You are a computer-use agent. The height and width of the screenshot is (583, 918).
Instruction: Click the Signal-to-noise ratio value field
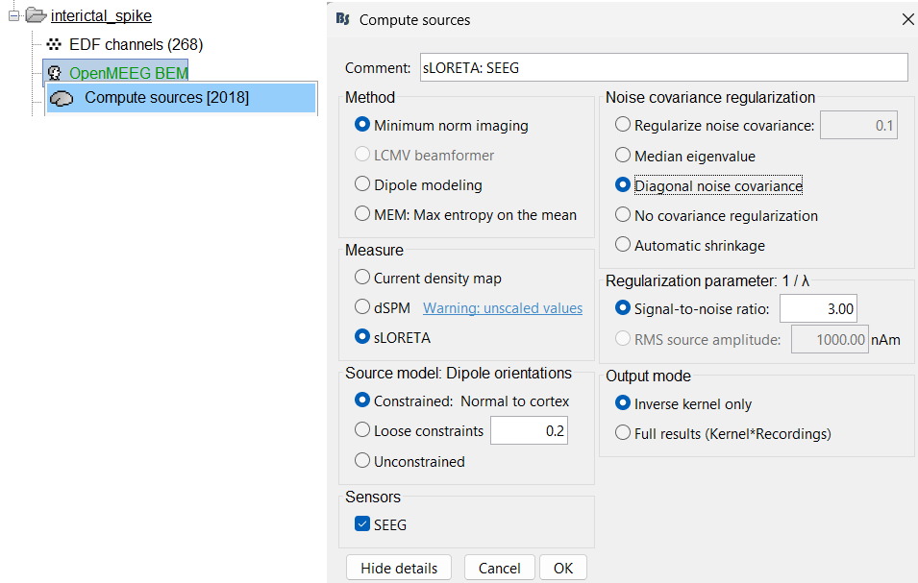817,308
